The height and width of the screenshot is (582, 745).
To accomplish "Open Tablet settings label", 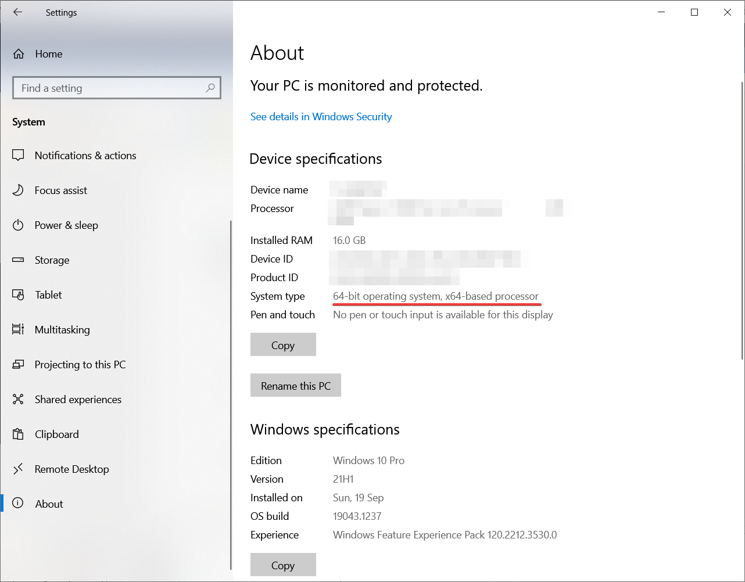I will pos(48,295).
